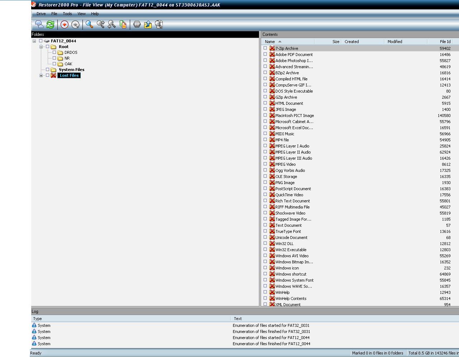
Task: Click the OAK folder icon
Action: coord(60,64)
